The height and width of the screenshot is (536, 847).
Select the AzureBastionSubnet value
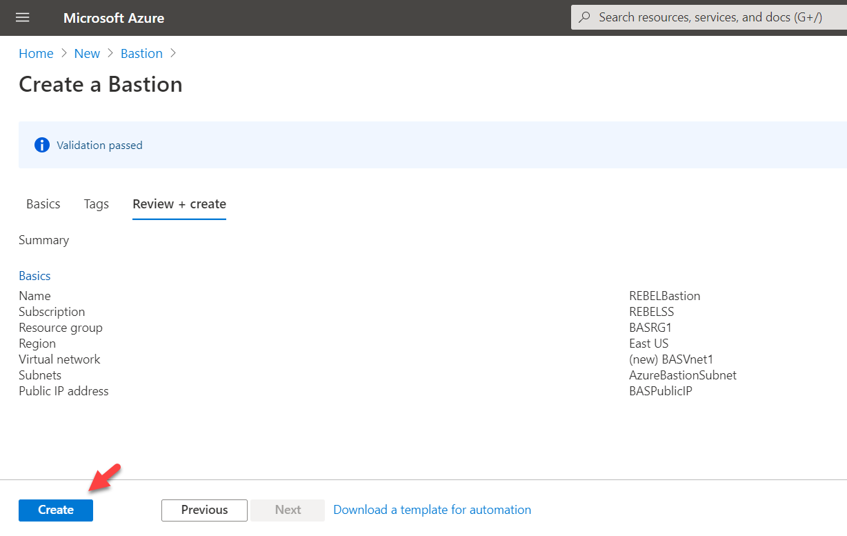point(683,375)
